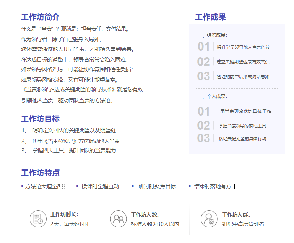Click the 工作坊人数 two-people icon

pyautogui.click(x=118, y=219)
